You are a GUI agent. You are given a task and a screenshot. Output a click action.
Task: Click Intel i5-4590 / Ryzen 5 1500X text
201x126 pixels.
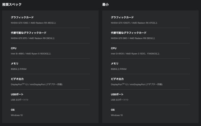[x=31, y=54]
